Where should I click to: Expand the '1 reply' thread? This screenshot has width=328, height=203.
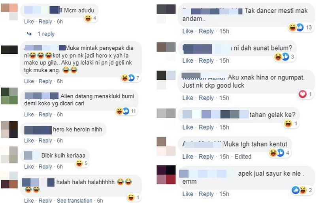(46, 34)
